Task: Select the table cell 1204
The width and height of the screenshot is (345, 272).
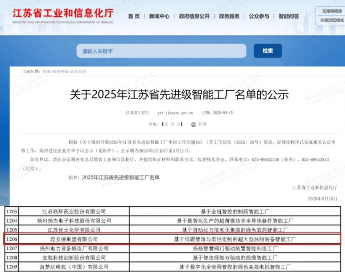Action: point(11,220)
